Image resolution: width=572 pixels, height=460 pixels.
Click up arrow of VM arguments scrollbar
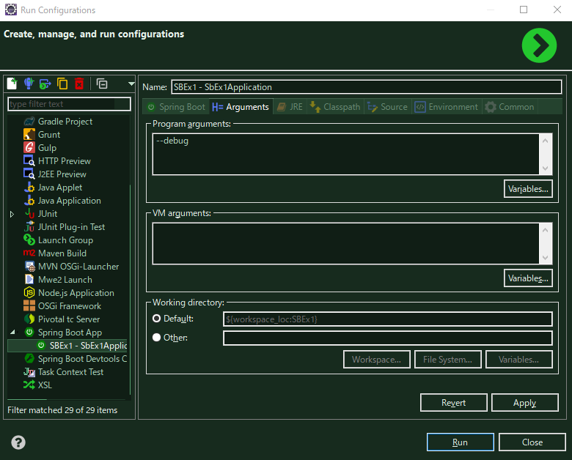(x=546, y=230)
